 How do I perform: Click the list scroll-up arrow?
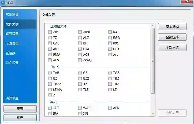153,26
